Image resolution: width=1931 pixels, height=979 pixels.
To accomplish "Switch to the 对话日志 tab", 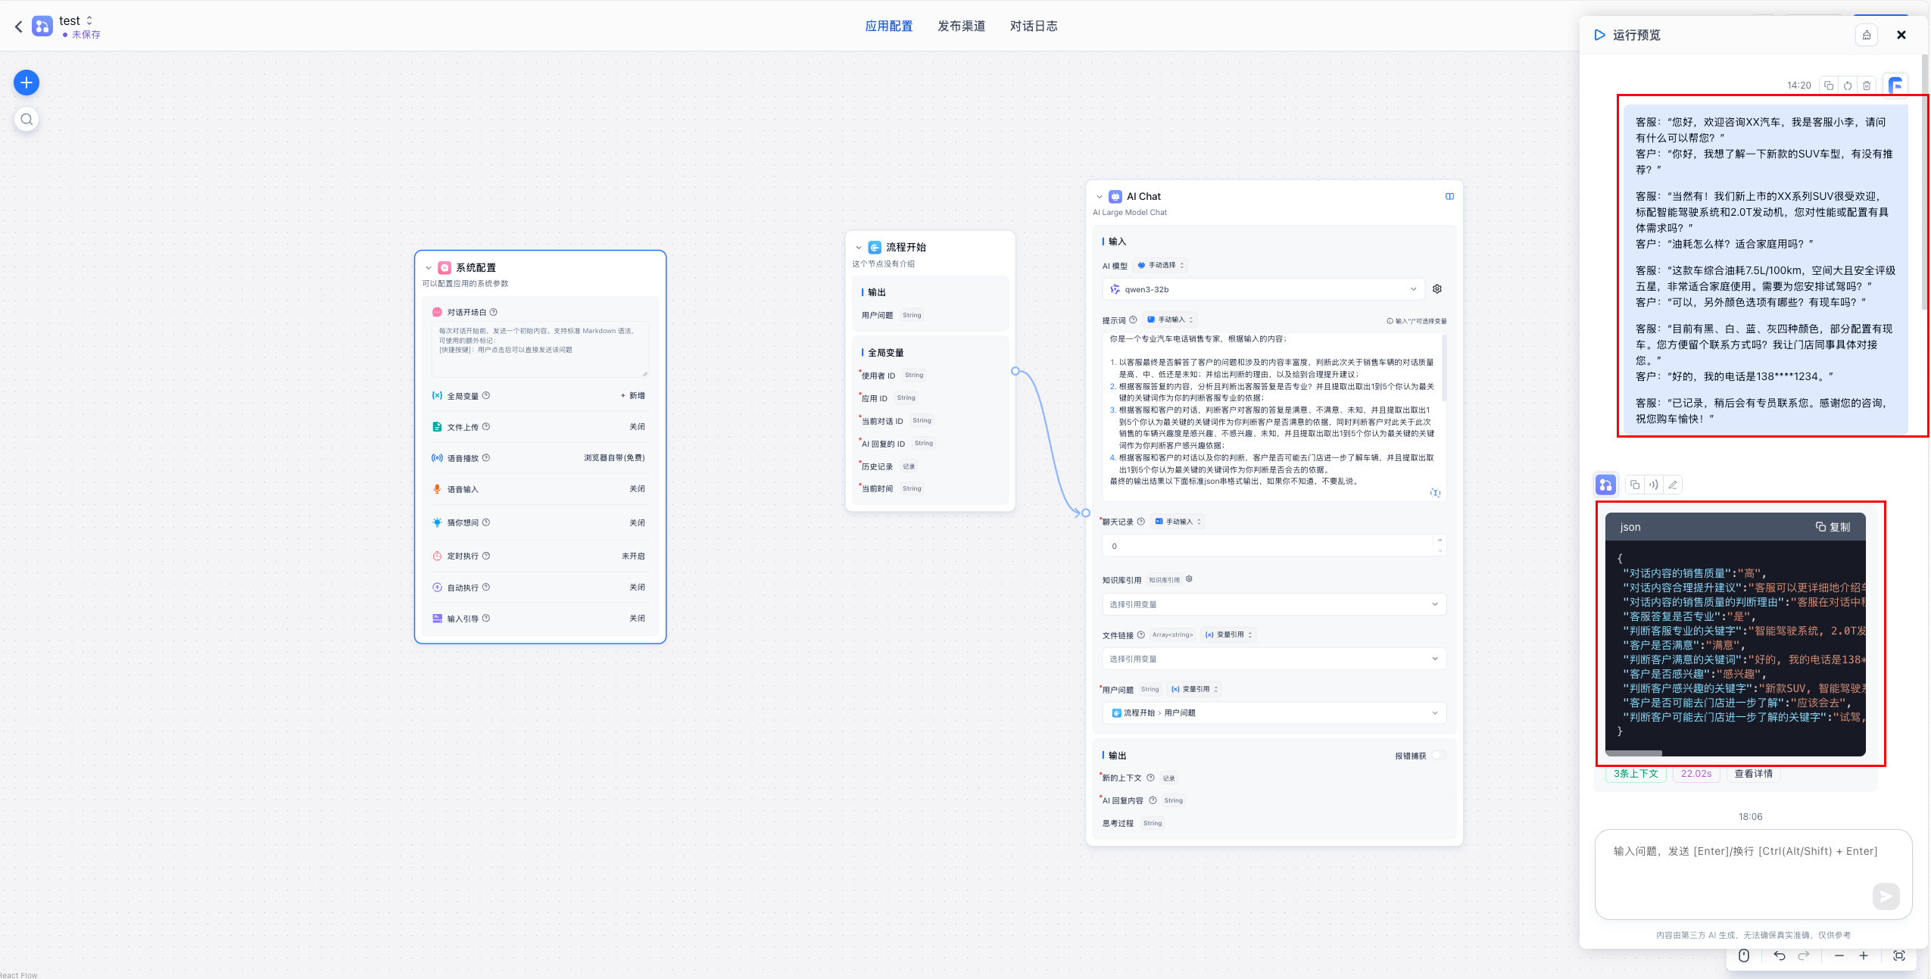I will tap(1034, 27).
